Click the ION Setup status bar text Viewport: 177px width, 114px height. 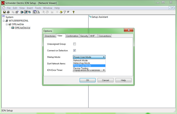pos(7,110)
